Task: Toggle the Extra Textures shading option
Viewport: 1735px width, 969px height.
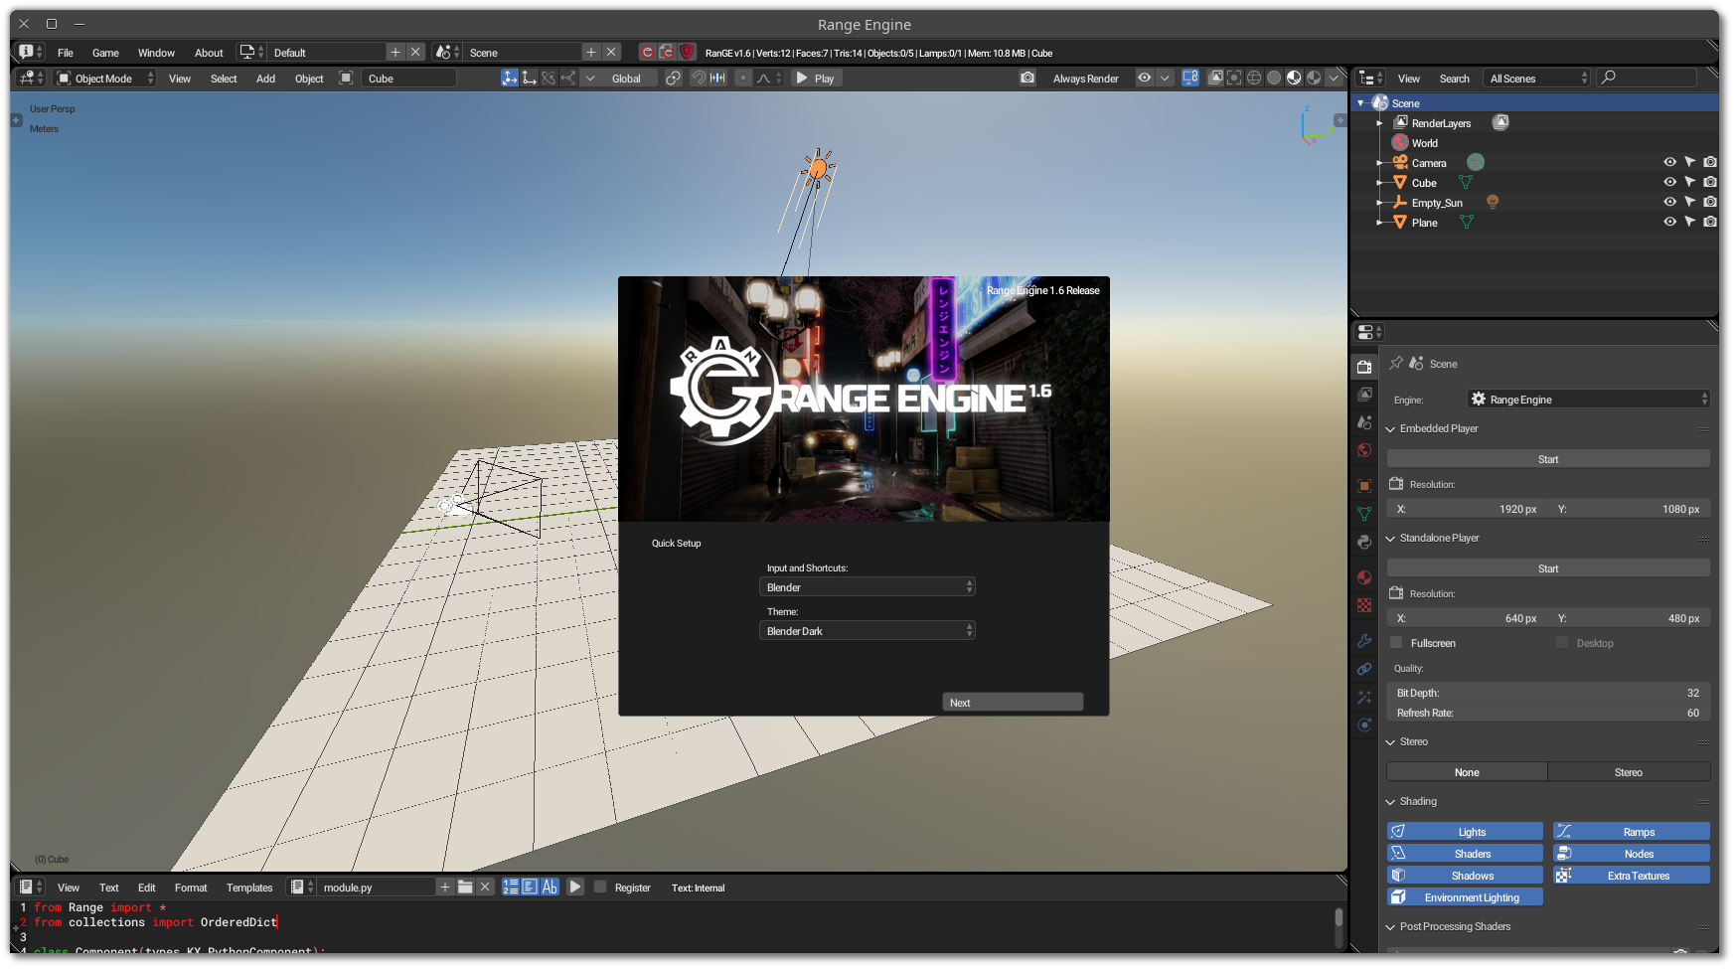Action: tap(1632, 875)
